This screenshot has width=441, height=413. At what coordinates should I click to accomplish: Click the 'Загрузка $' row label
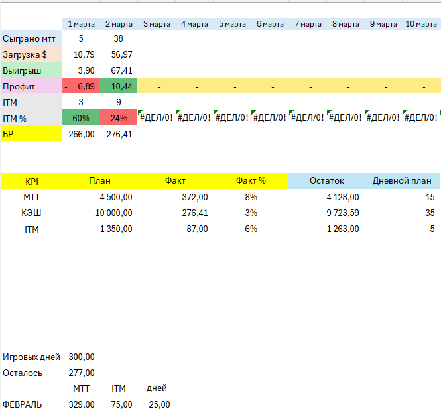32,54
